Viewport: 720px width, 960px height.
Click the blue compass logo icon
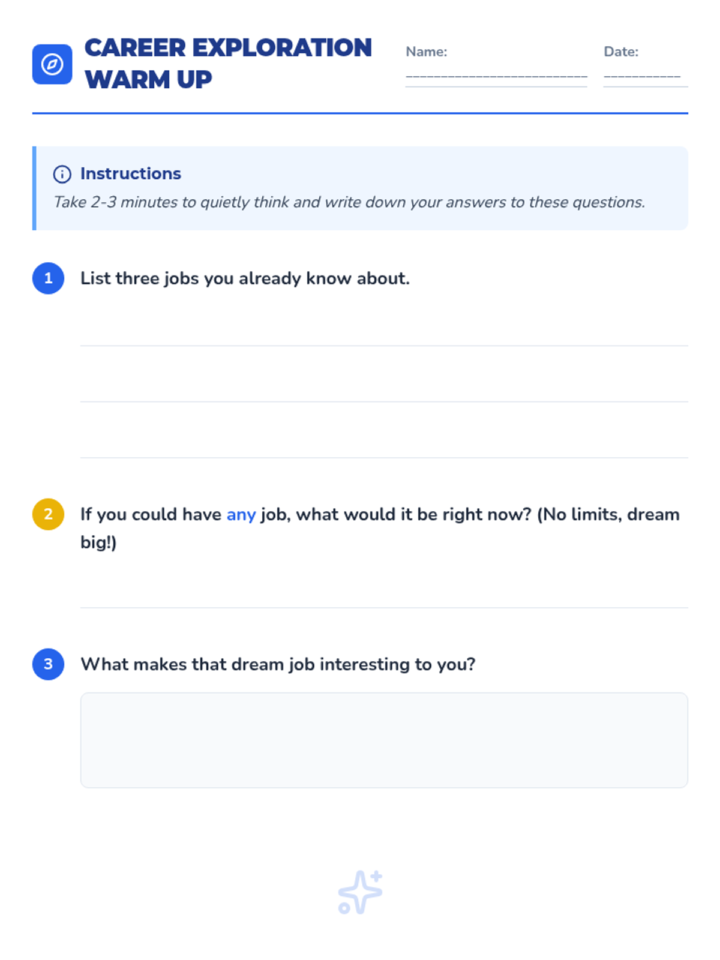pyautogui.click(x=52, y=64)
